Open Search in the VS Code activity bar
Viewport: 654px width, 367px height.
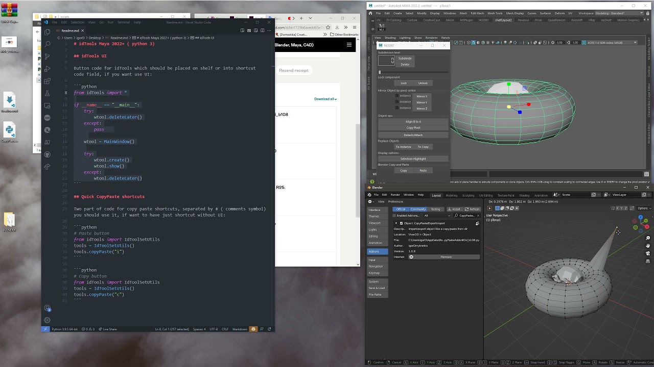pyautogui.click(x=48, y=44)
